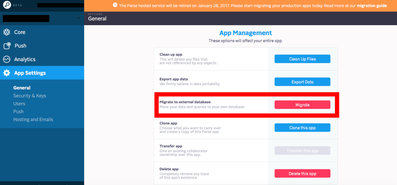
Task: Click the General page title in header
Action: [97, 19]
